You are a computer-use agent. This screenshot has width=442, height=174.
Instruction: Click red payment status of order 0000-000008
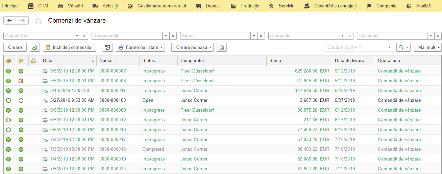click(x=21, y=81)
